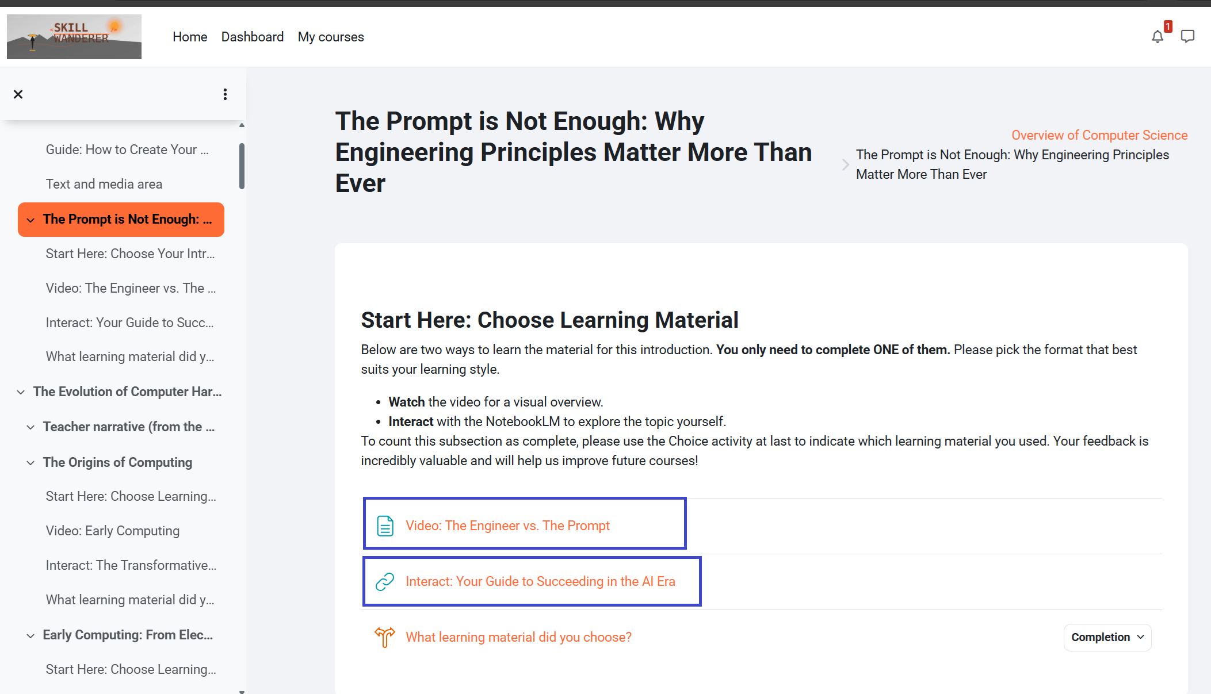Image resolution: width=1211 pixels, height=694 pixels.
Task: Click the choice activity fork icon
Action: tap(385, 637)
